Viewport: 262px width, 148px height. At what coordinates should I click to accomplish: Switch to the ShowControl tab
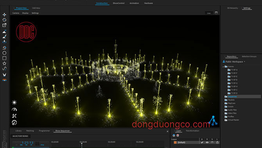118,3
